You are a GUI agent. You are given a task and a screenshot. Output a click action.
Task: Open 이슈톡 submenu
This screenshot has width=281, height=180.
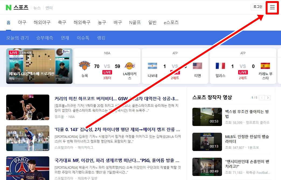click(83, 38)
